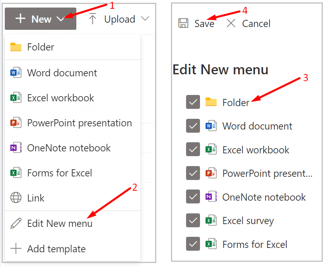Image resolution: width=328 pixels, height=267 pixels.
Task: Open the New dropdown chevron
Action: pos(60,19)
